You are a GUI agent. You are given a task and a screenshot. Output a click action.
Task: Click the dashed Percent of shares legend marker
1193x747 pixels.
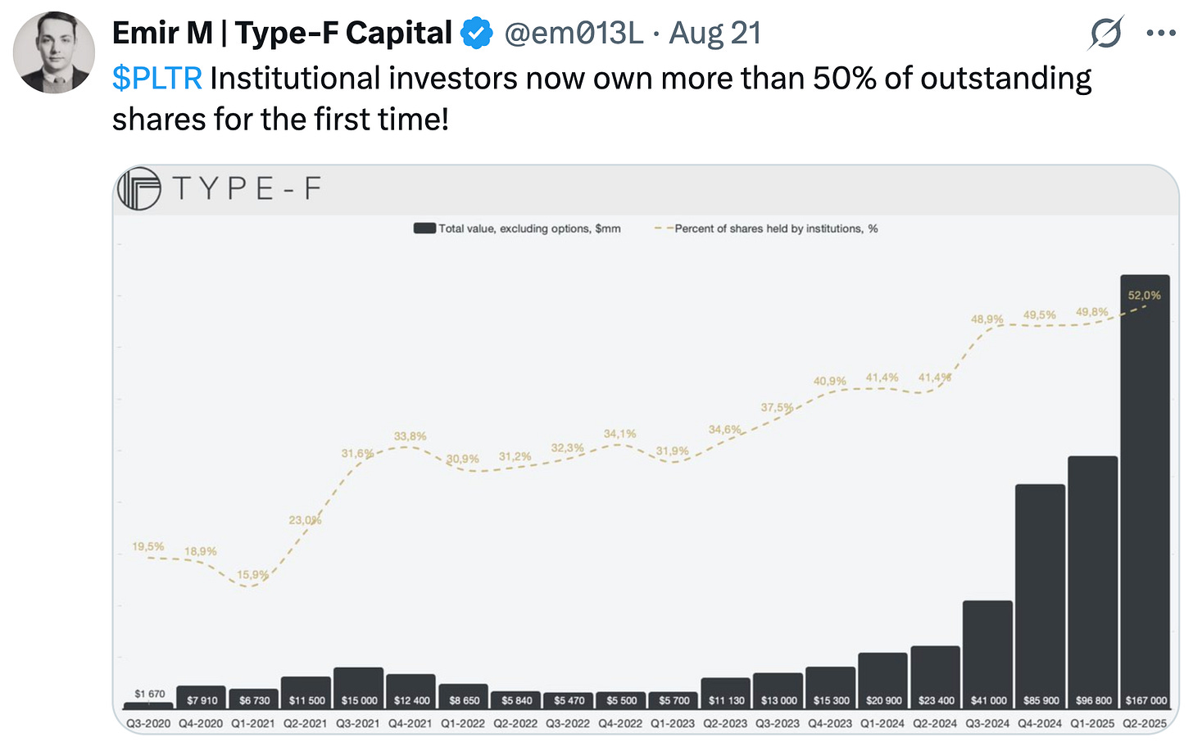point(664,229)
